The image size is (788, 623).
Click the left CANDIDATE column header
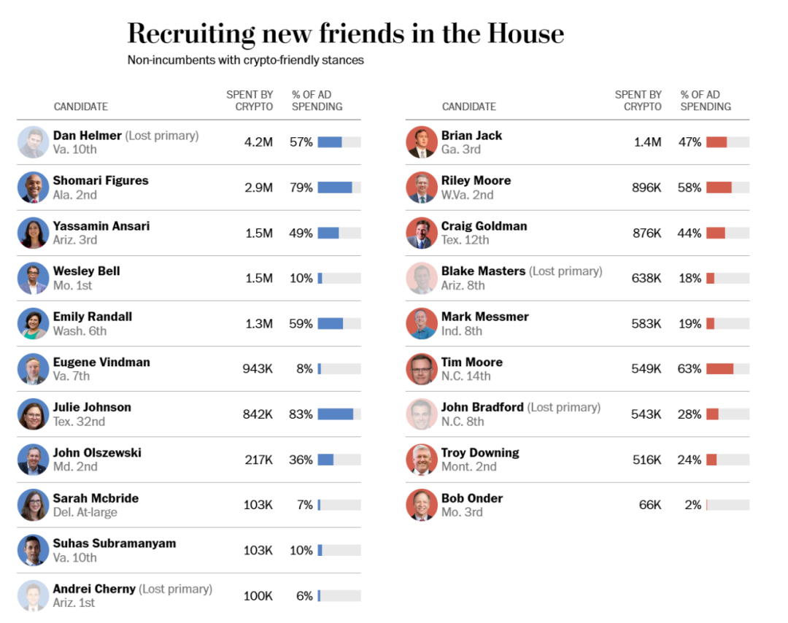[81, 107]
